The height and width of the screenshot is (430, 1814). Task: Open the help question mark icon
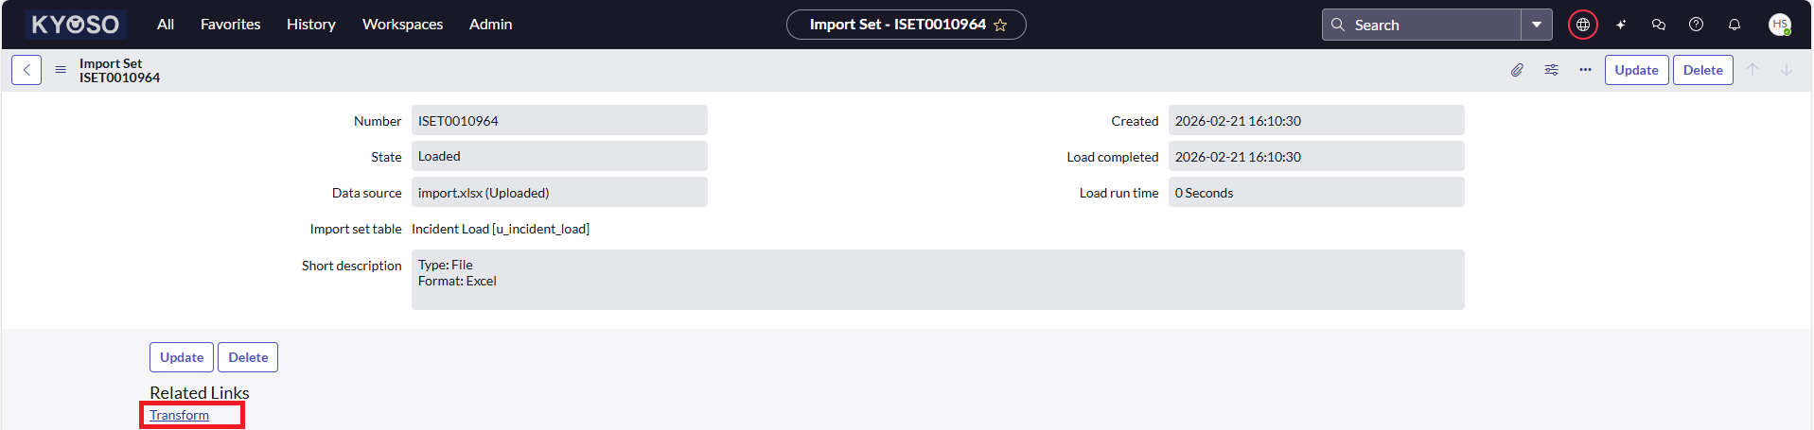pos(1697,25)
